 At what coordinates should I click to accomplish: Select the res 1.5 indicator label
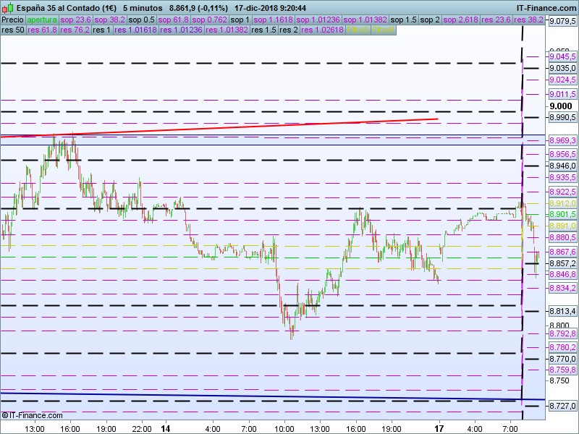263,30
